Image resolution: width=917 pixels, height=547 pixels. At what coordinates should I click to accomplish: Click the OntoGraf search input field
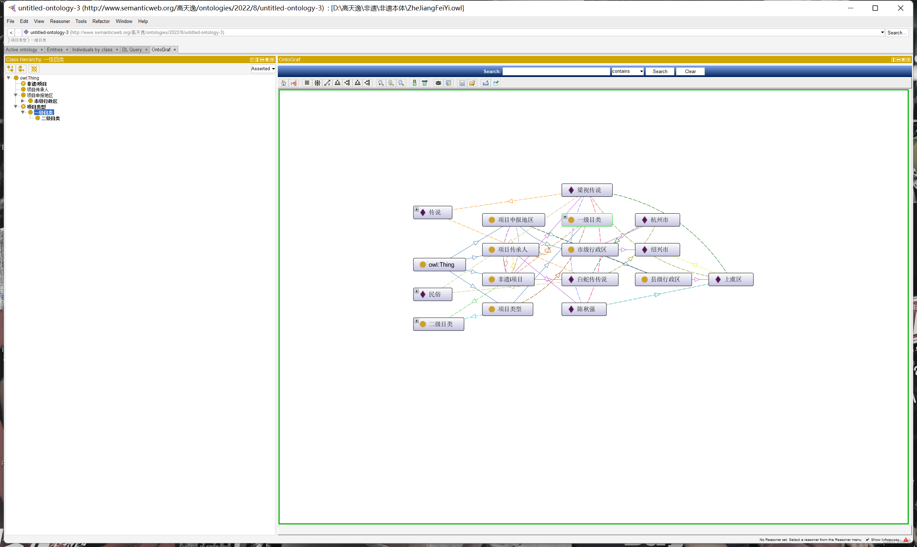click(556, 71)
